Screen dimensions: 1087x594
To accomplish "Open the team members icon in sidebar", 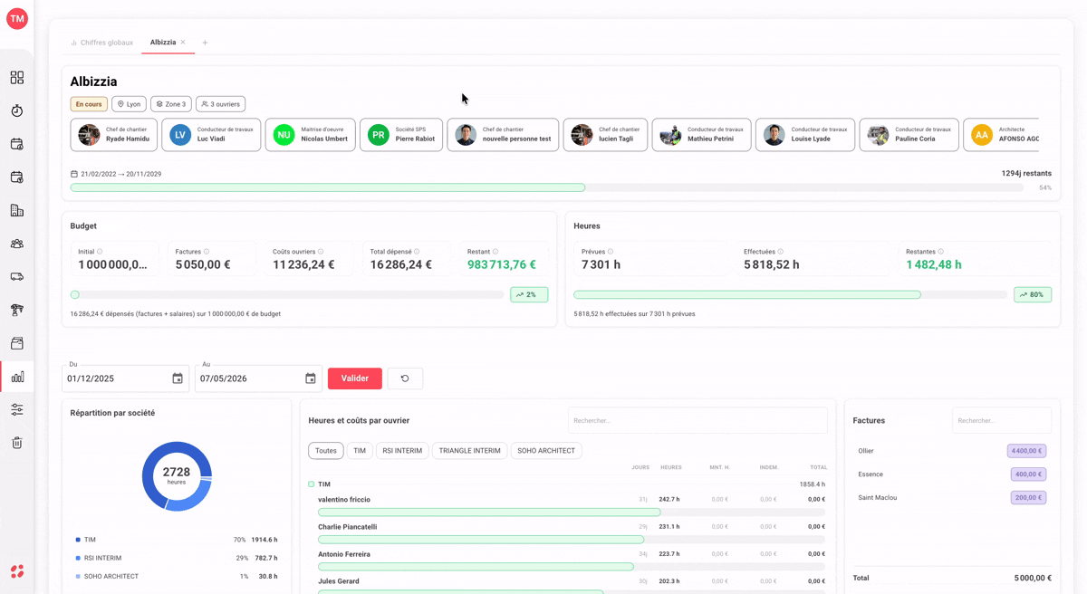I will pos(16,244).
